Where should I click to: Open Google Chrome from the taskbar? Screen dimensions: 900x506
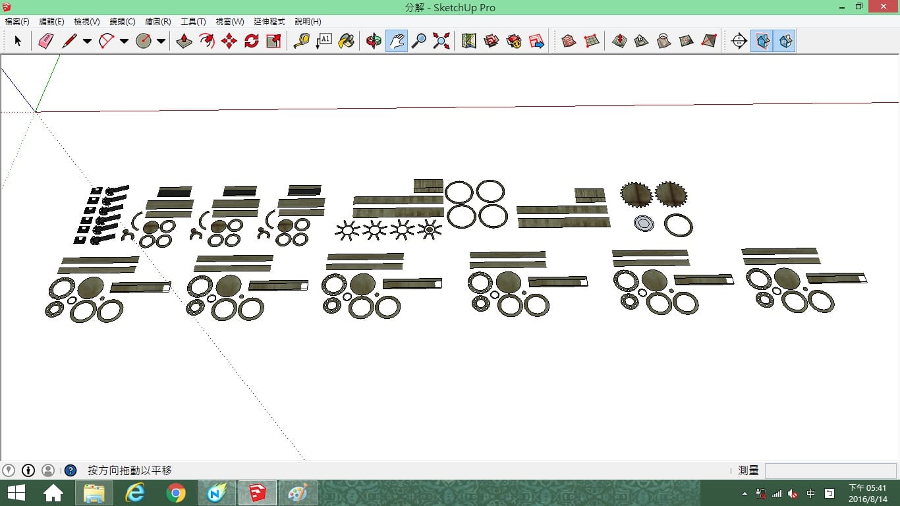click(176, 493)
